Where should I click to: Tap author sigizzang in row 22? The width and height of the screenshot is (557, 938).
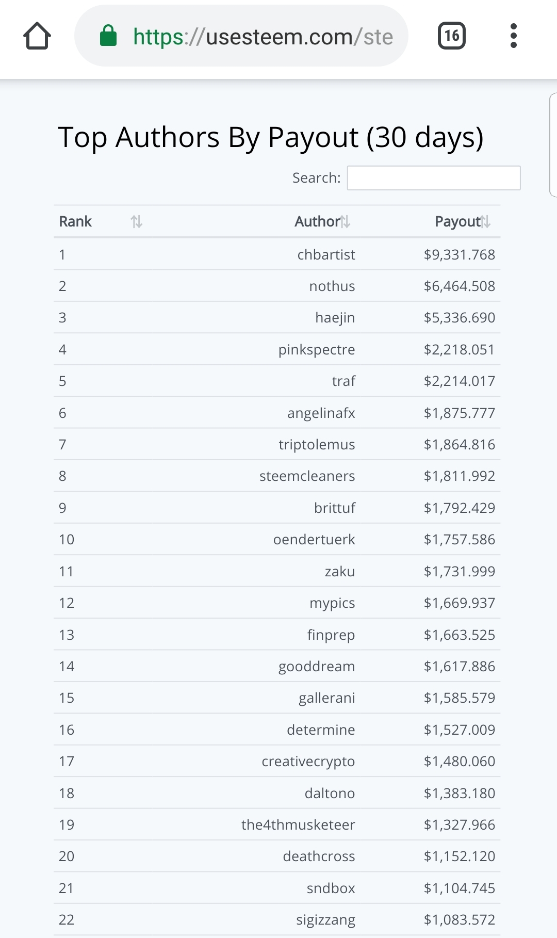[x=325, y=920]
